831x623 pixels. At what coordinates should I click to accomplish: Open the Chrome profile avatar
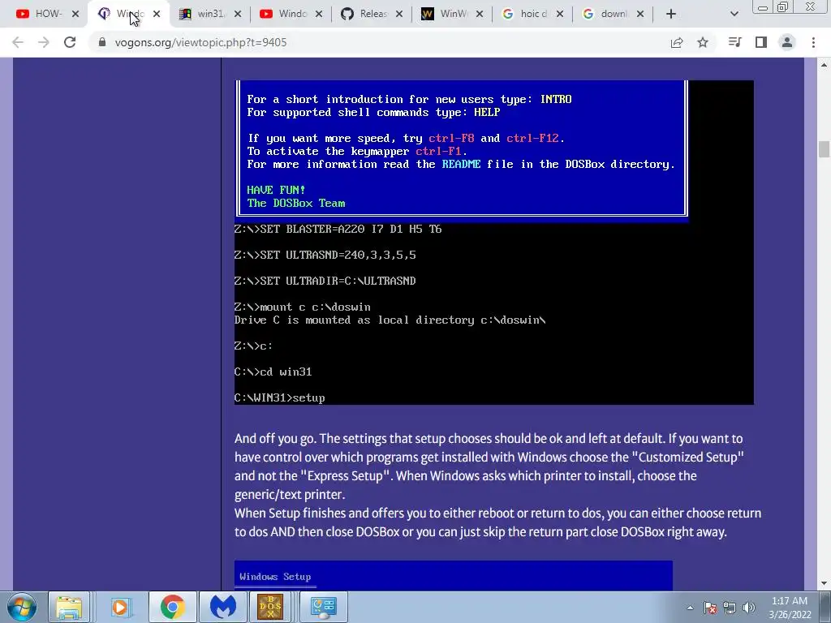pyautogui.click(x=787, y=42)
